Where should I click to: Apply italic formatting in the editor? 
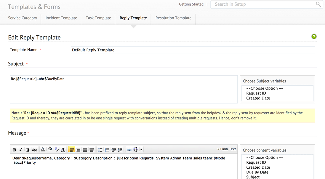click(21, 150)
